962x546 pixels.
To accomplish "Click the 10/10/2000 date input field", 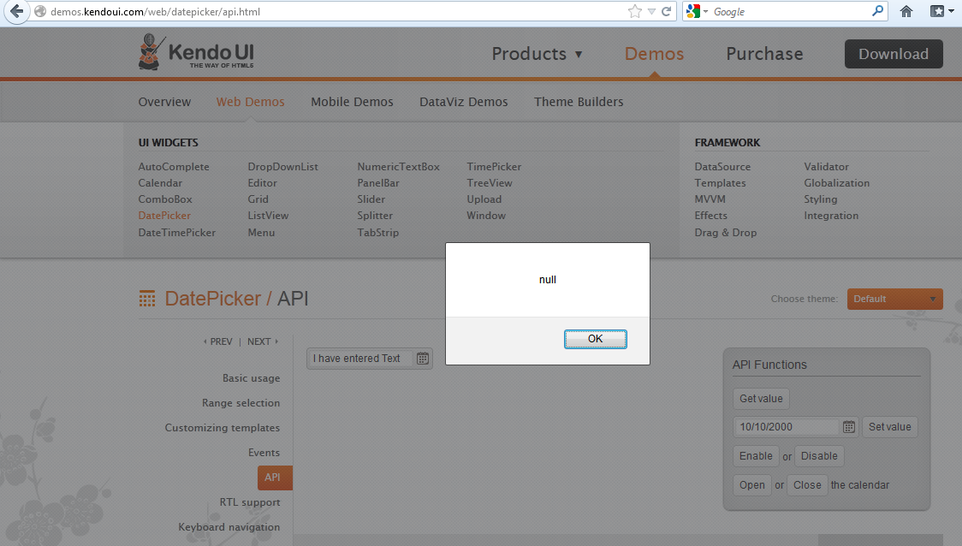I will tap(786, 427).
